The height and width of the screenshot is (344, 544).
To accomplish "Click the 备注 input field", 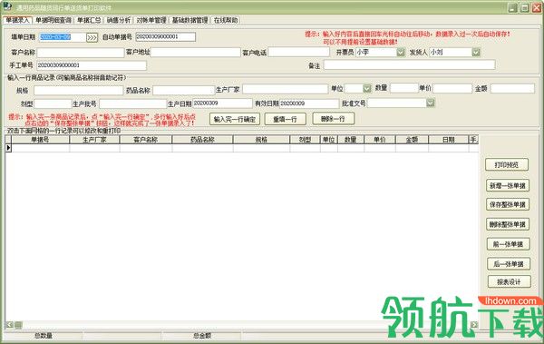I will click(x=410, y=64).
